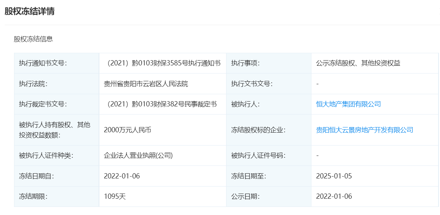
Task: Select 公示冻结股权、其他投资权益 value
Action: coord(358,63)
